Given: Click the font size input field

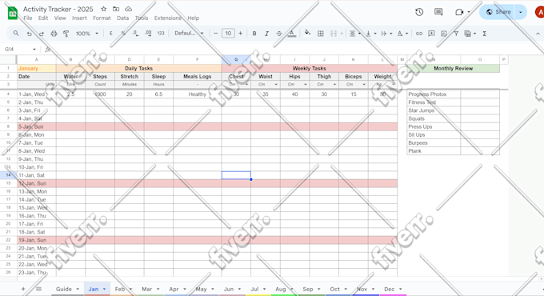Looking at the screenshot, I should coord(228,34).
